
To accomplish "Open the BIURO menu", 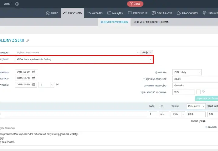I will pyautogui.click(x=52, y=13).
